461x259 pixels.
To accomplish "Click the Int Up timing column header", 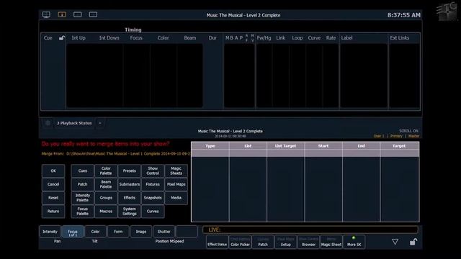I will point(79,38).
